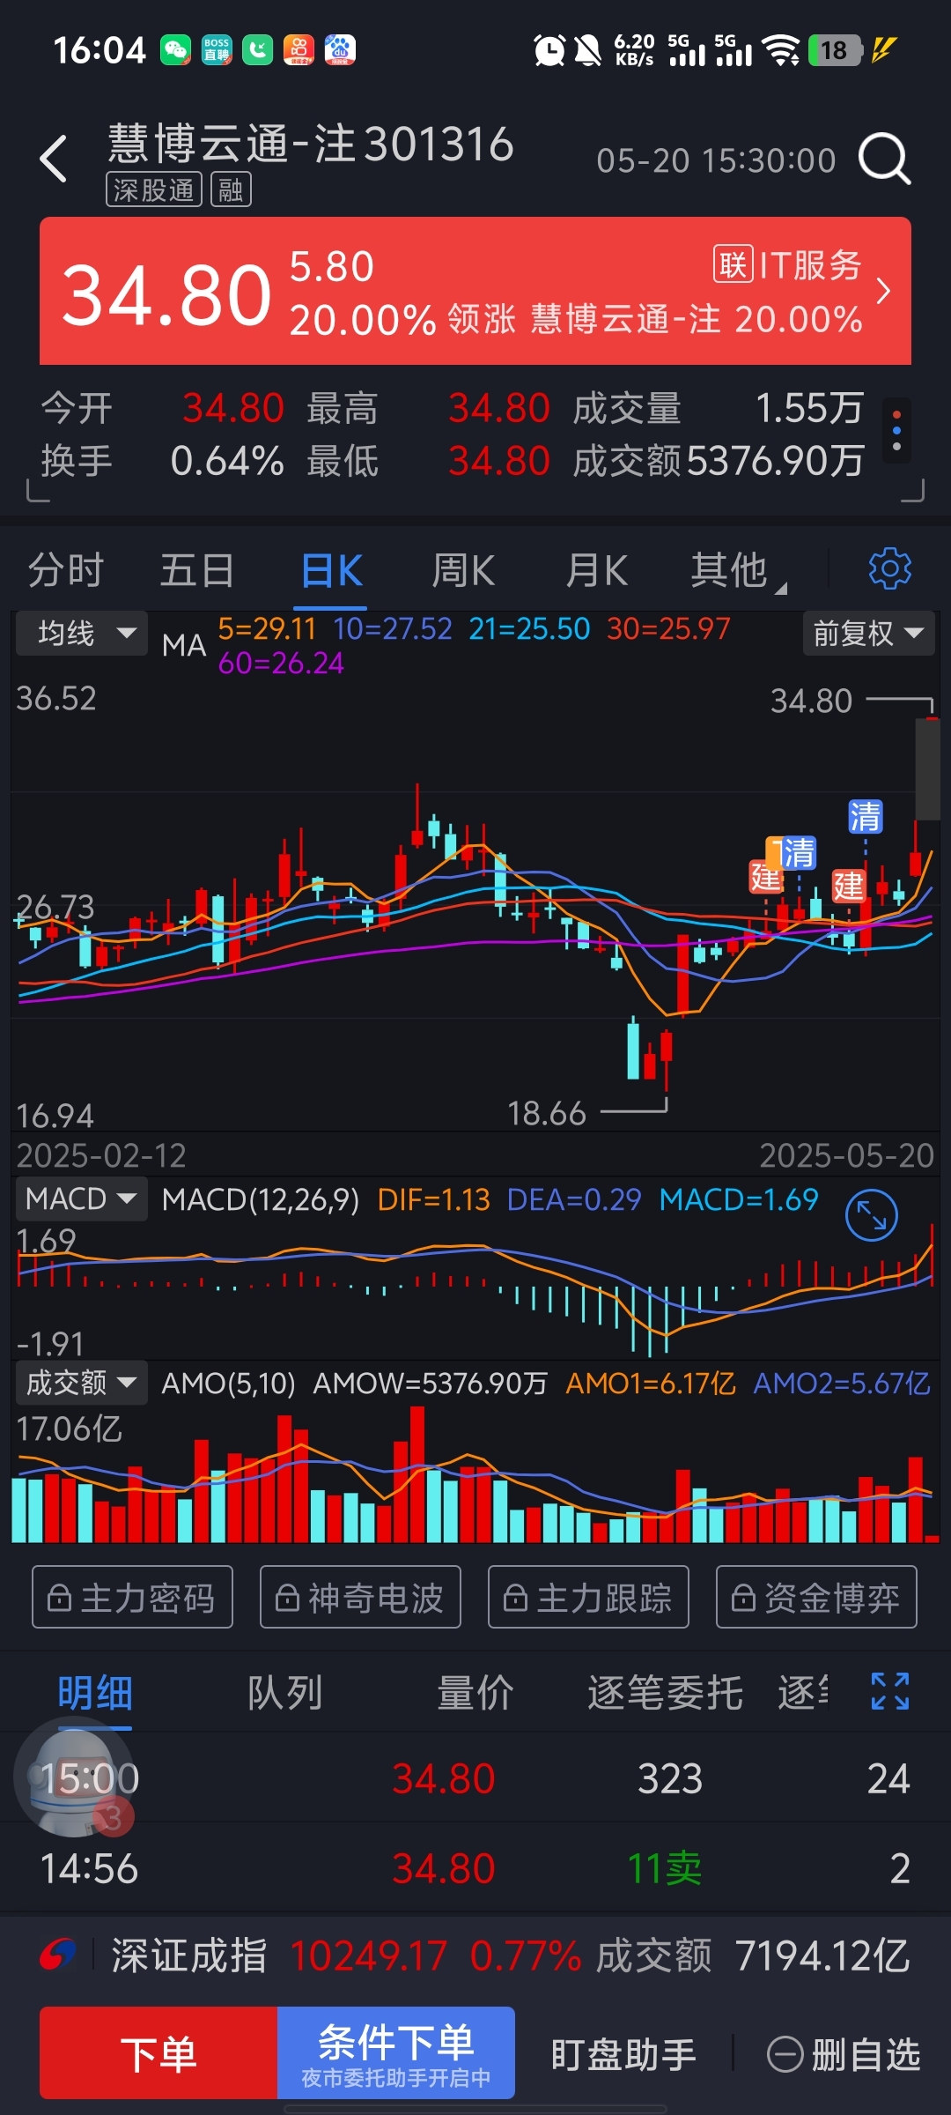Expand MACD chart with circular arrows icon
Viewport: 951px width, 2115px height.
[871, 1215]
